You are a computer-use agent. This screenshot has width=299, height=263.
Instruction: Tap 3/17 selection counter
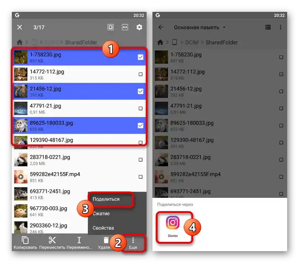coord(39,27)
